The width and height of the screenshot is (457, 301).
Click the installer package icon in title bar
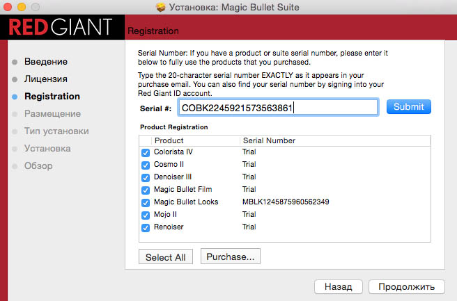coord(161,7)
